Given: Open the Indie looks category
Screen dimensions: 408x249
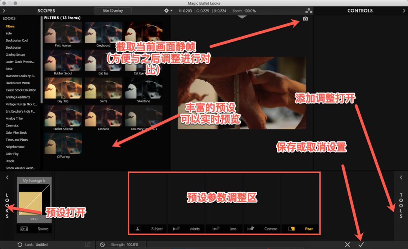Looking at the screenshot, I should click(9, 33).
